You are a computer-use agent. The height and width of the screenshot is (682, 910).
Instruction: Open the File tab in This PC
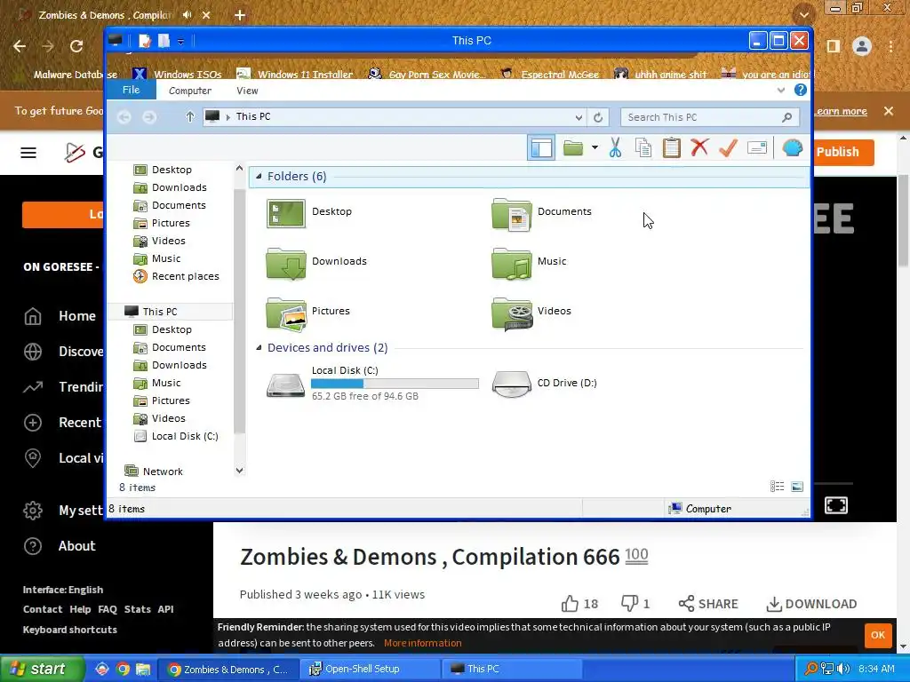(132, 90)
